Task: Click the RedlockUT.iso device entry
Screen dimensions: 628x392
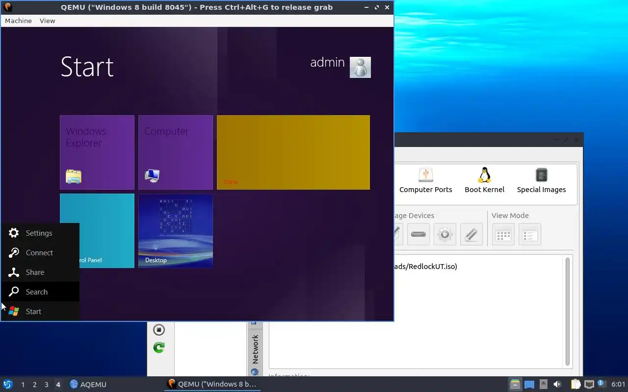Action: [426, 267]
